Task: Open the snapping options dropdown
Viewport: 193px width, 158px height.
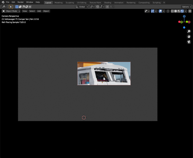Action: (102, 7)
